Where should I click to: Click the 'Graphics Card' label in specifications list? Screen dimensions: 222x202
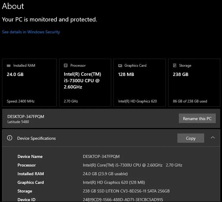[31, 182]
